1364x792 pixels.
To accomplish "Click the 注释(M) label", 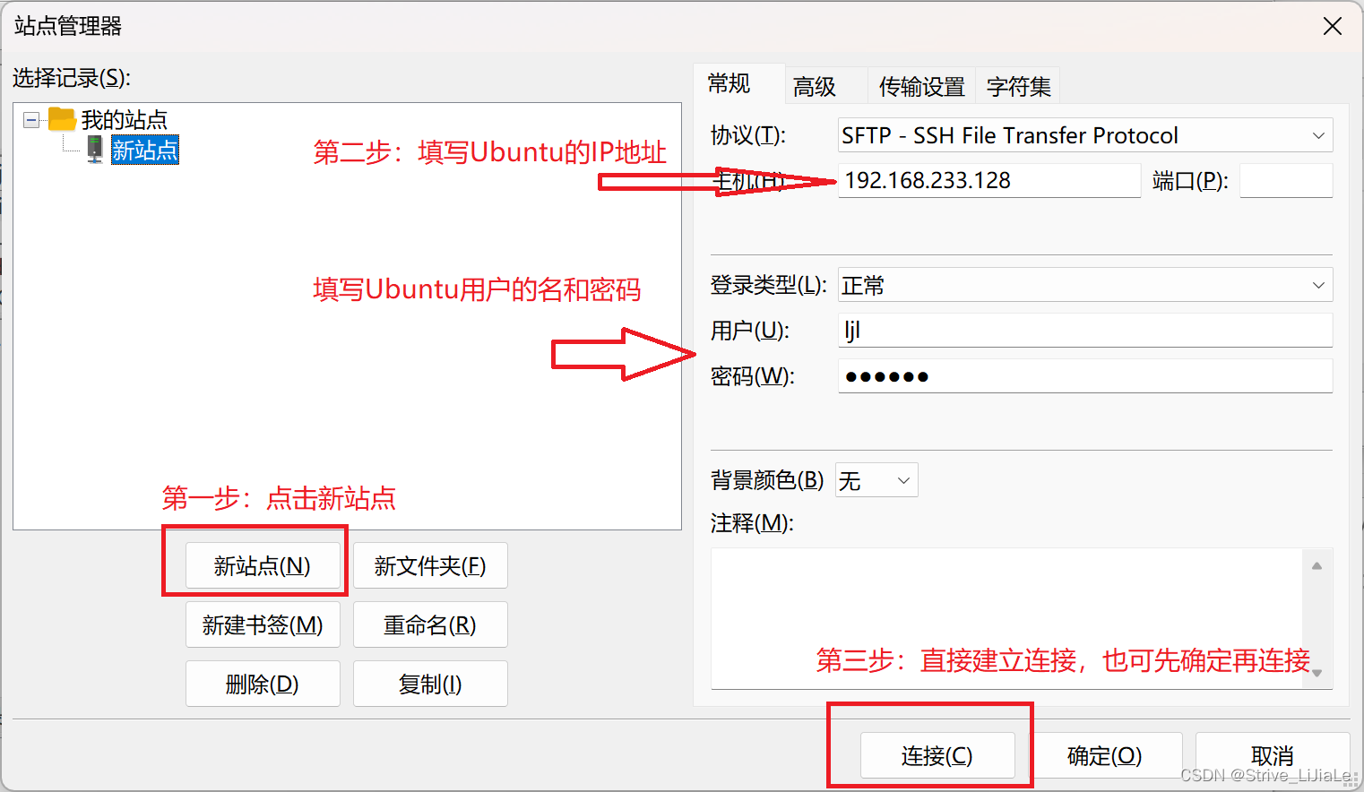I will [x=752, y=522].
